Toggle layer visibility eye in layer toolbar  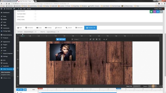[104, 39]
